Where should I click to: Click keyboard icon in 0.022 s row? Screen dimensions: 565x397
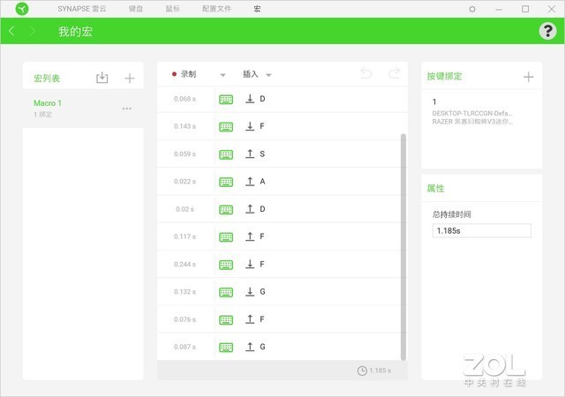click(226, 182)
